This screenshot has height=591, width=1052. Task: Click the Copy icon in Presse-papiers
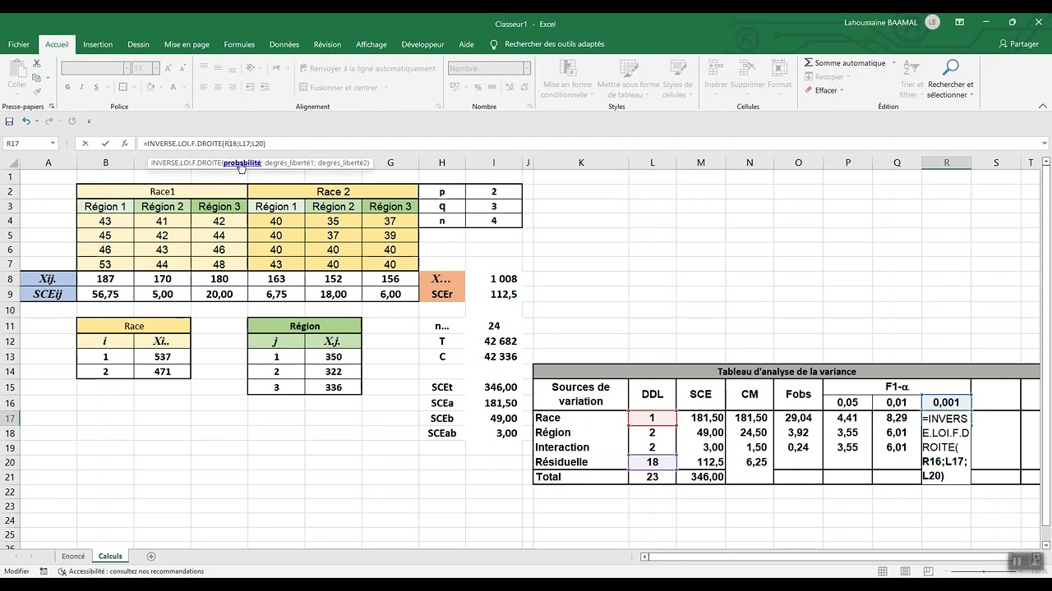tap(36, 78)
